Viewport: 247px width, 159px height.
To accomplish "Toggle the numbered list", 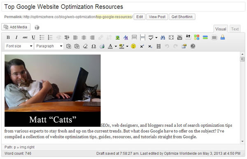I will (x=50, y=38).
